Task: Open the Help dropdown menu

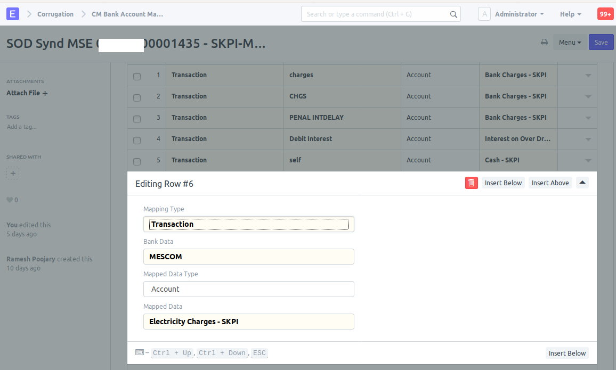Action: click(x=570, y=14)
